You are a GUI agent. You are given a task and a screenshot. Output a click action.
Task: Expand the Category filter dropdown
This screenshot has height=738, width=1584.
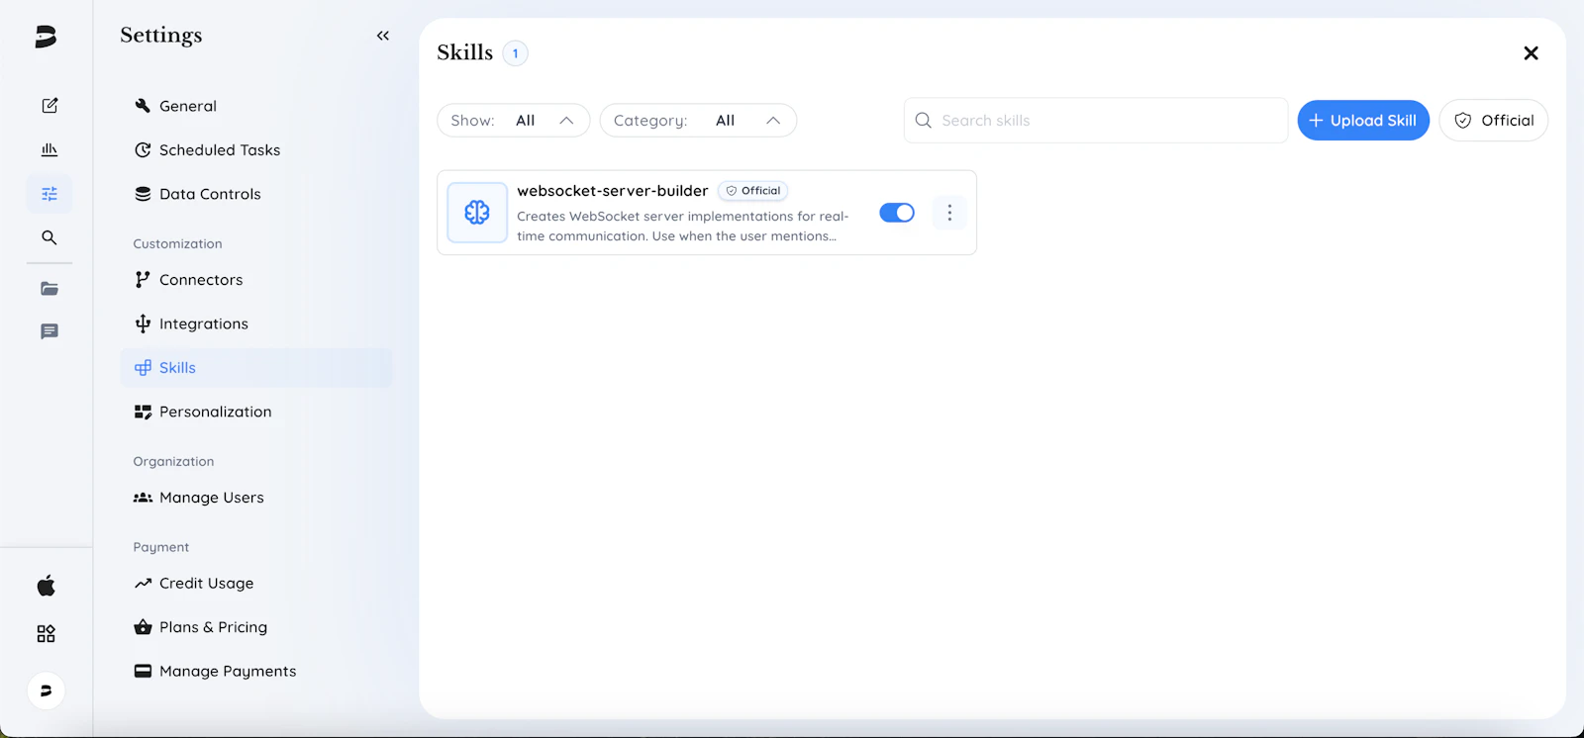[698, 121]
